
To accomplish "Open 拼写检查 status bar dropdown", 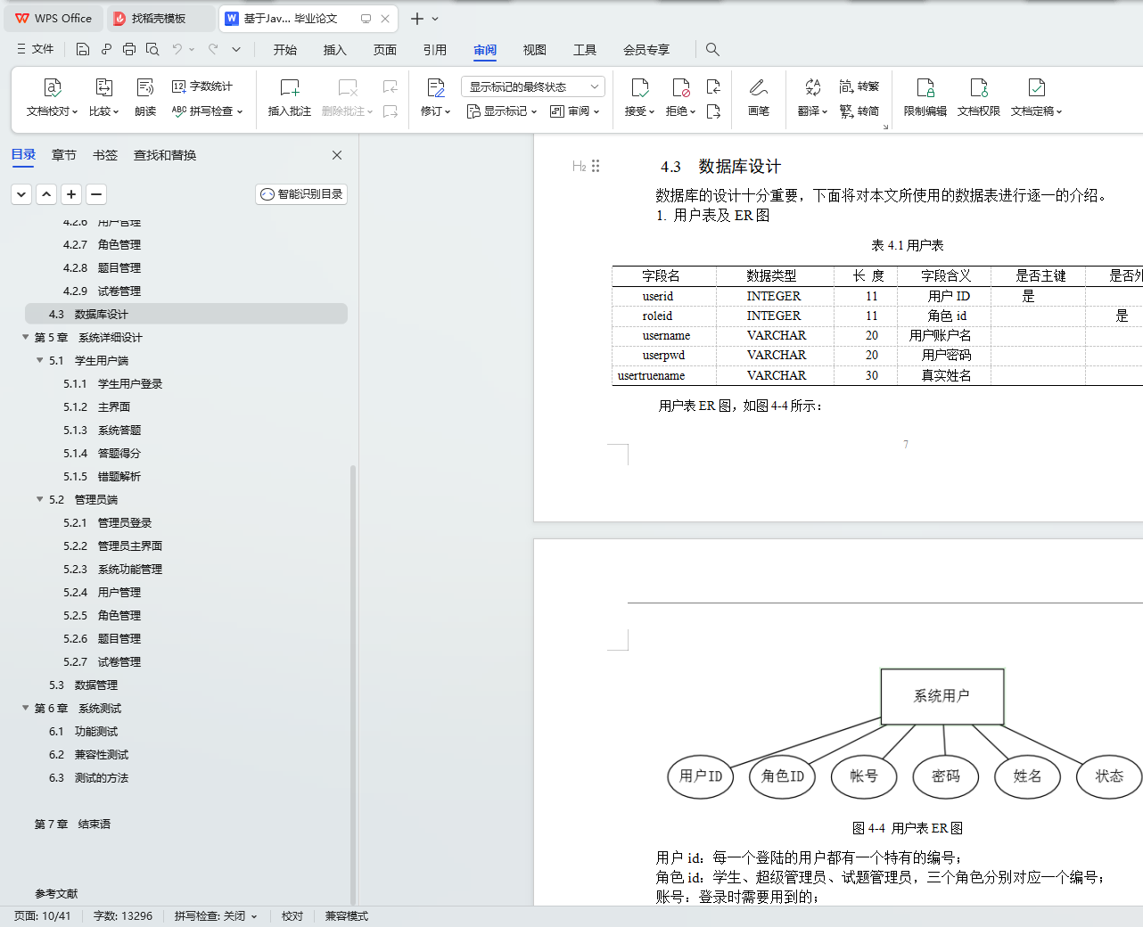I will [x=254, y=916].
